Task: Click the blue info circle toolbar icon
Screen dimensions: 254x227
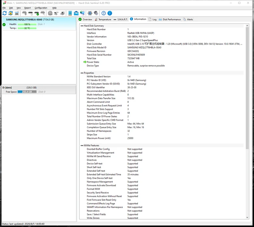Action: pyautogui.click(x=110, y=13)
